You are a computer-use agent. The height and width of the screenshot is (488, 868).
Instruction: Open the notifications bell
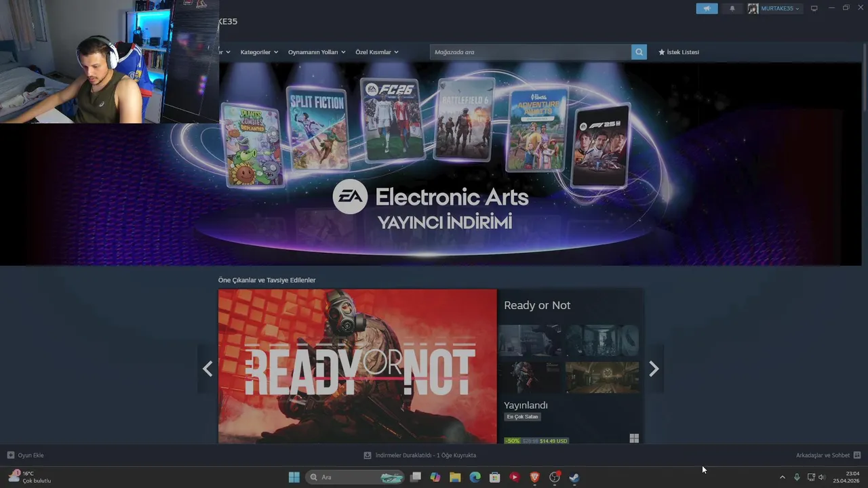[732, 9]
